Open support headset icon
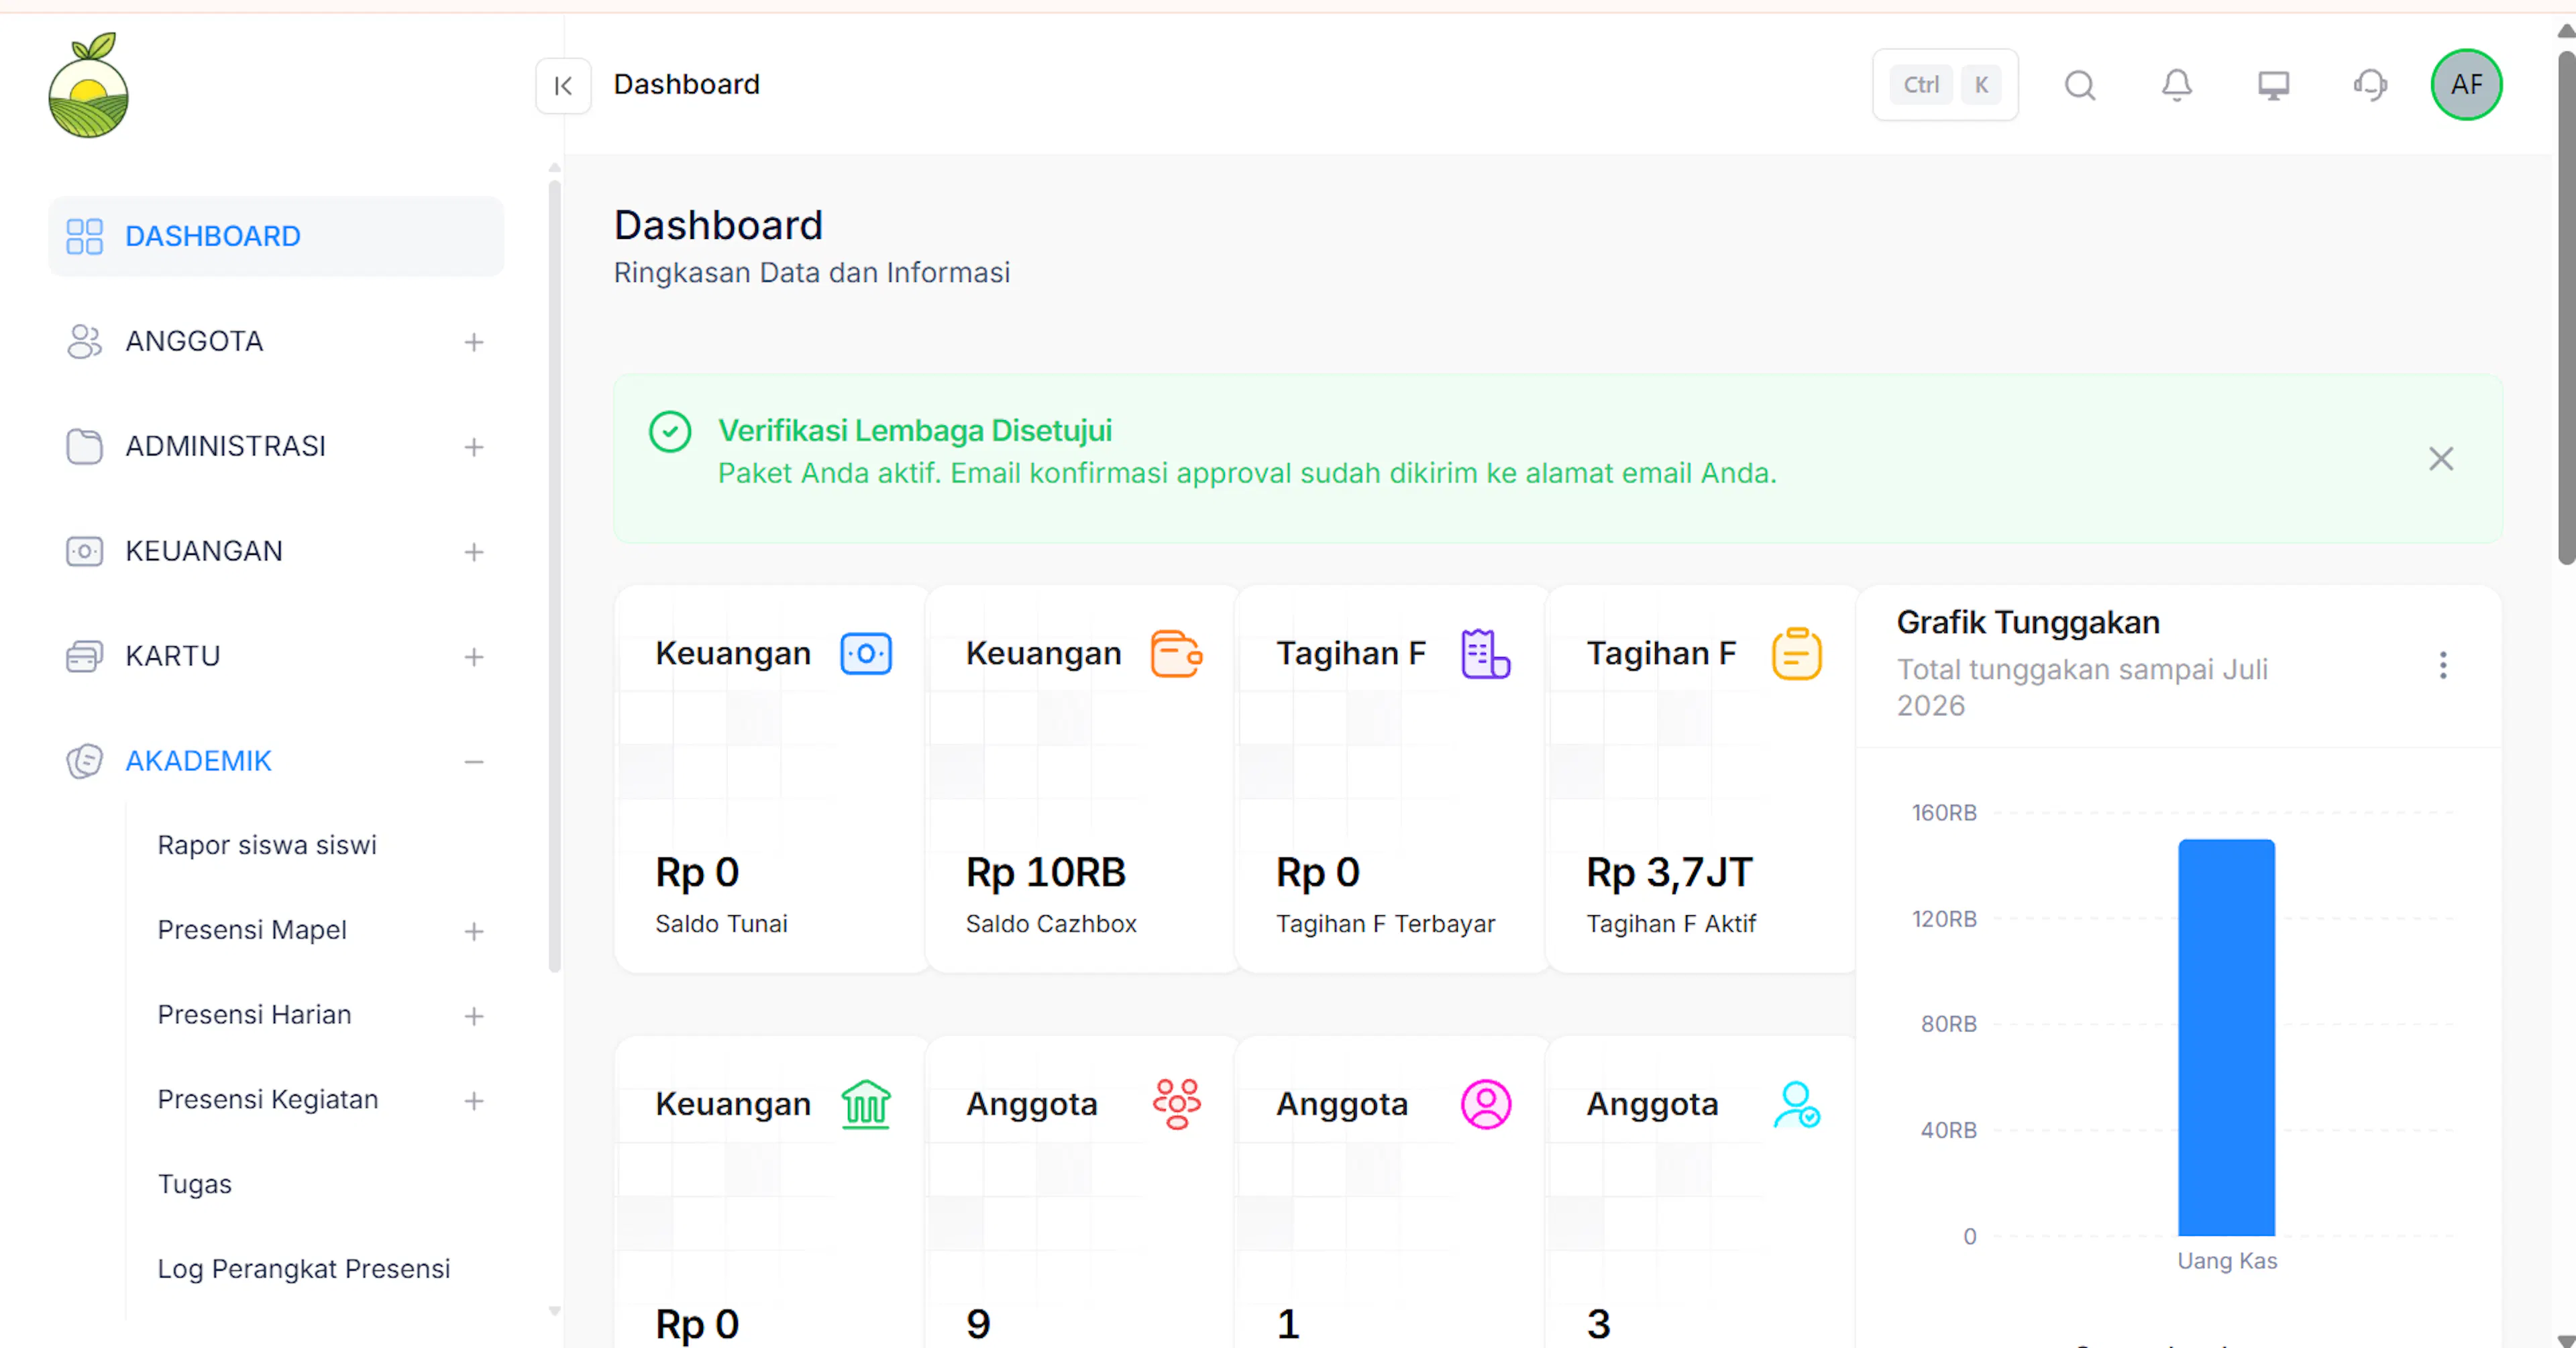Viewport: 2576px width, 1348px height. coord(2370,85)
